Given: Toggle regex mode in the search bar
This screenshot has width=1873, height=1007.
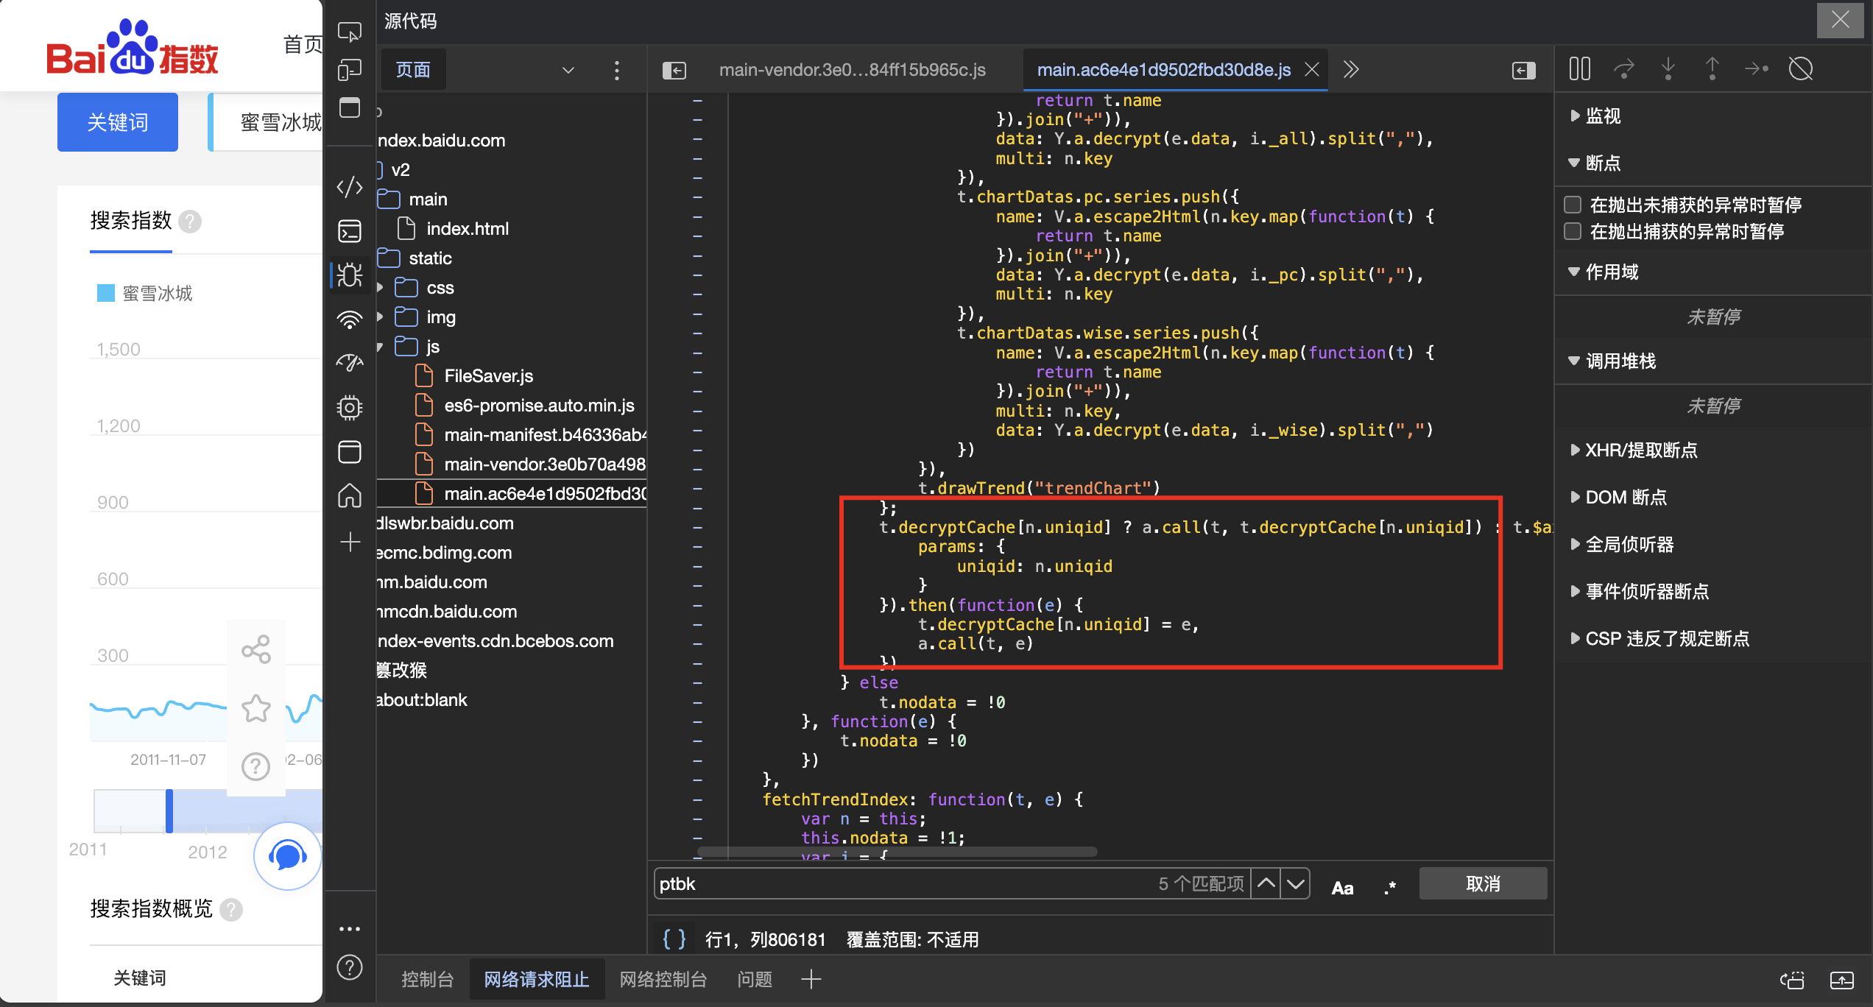Looking at the screenshot, I should pos(1390,886).
